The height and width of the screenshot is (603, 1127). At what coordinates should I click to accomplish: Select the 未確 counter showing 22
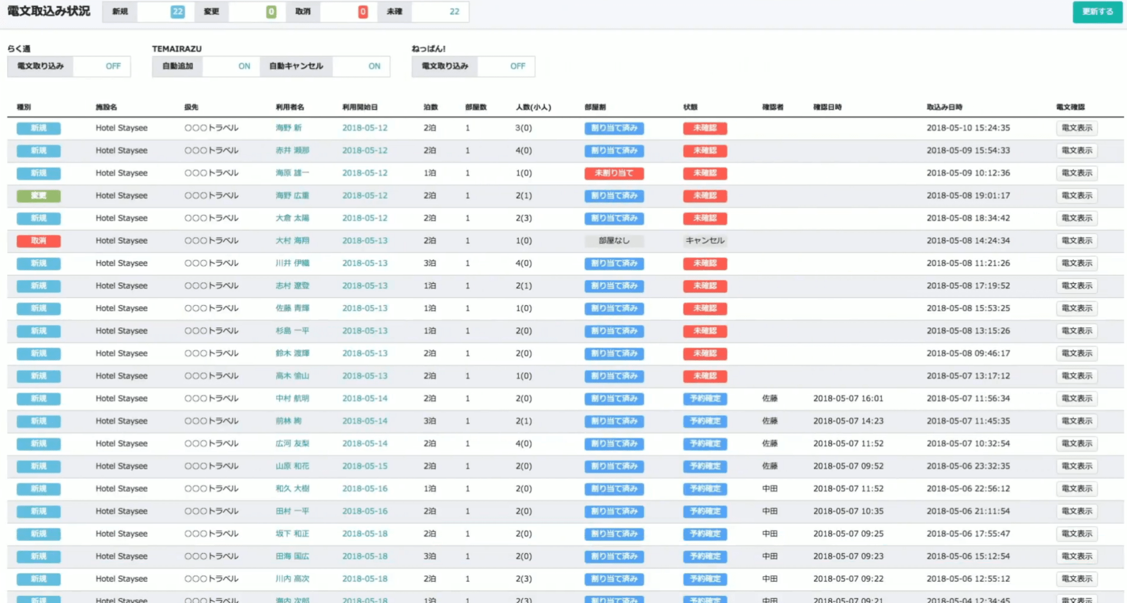[x=454, y=12]
